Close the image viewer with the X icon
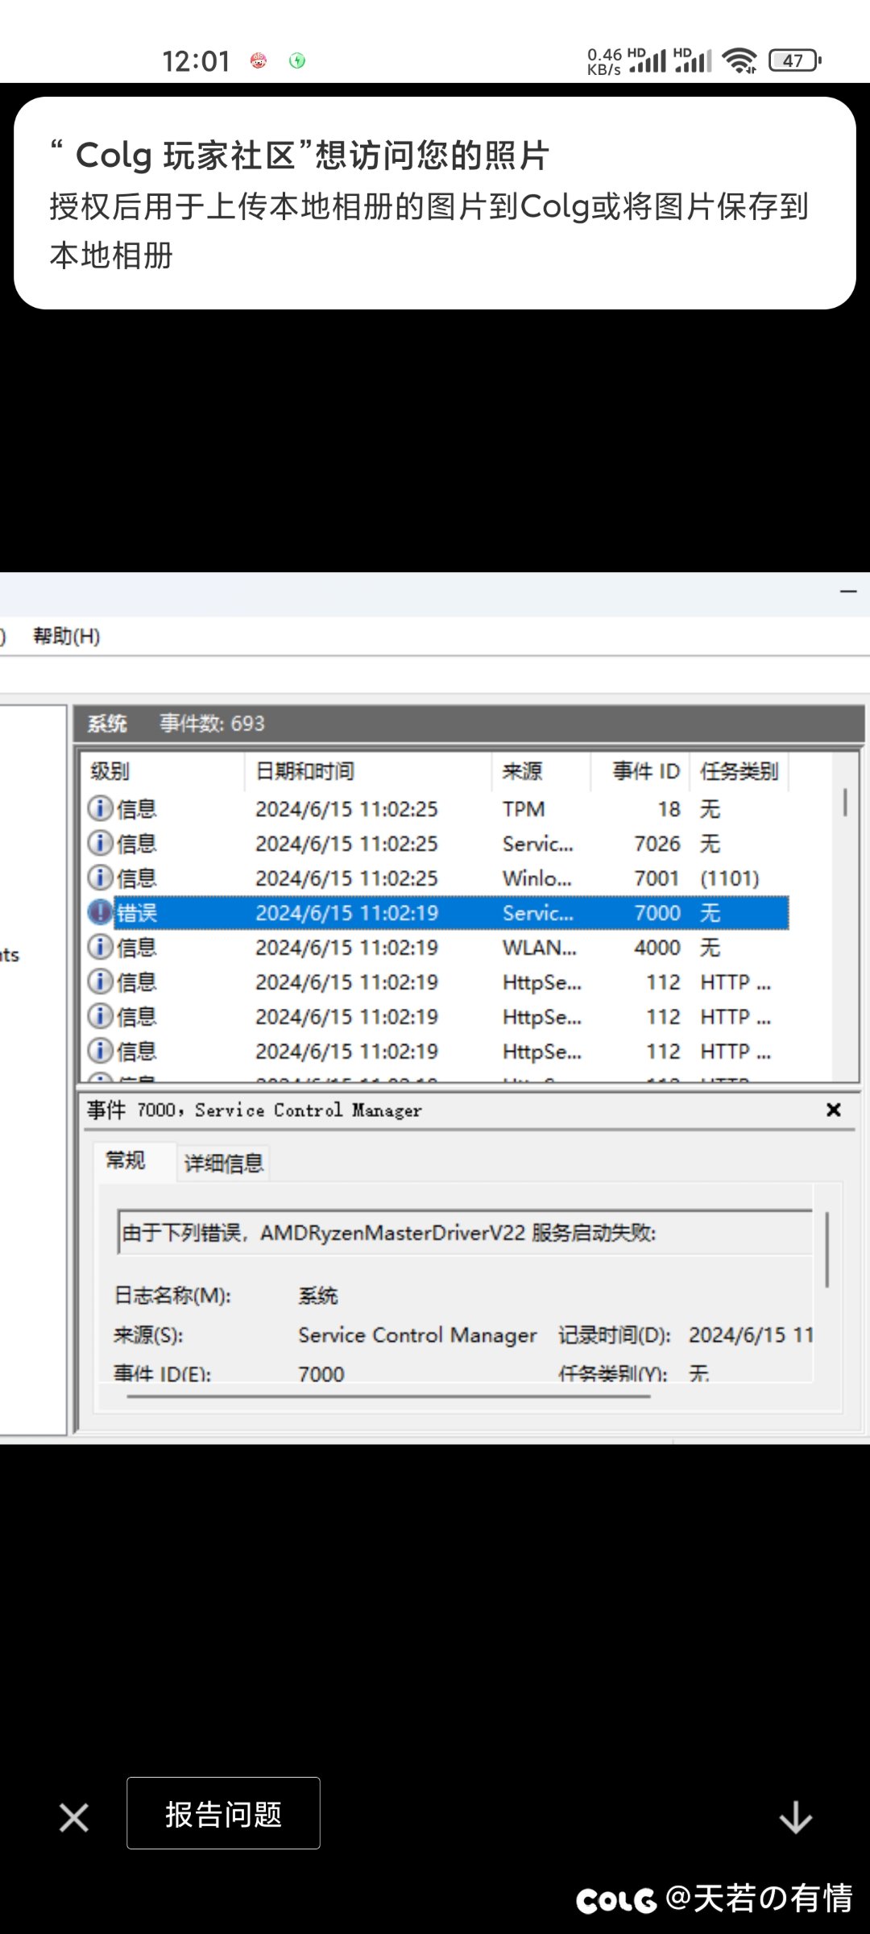The width and height of the screenshot is (870, 1934). click(74, 1817)
